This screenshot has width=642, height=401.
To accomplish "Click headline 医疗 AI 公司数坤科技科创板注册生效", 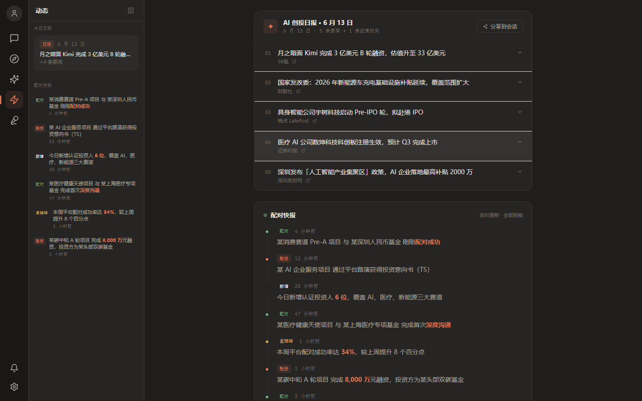I will 358,142.
